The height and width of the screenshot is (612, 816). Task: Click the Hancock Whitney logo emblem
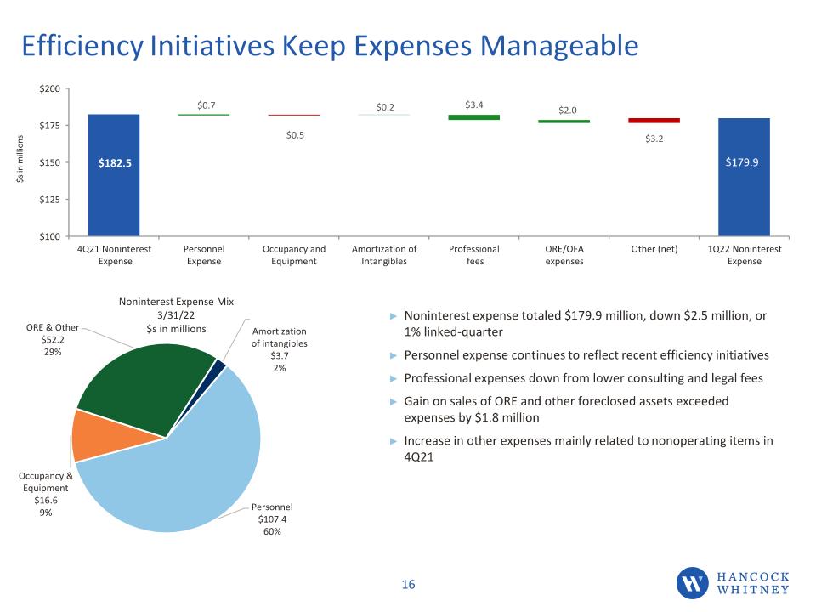point(692,583)
